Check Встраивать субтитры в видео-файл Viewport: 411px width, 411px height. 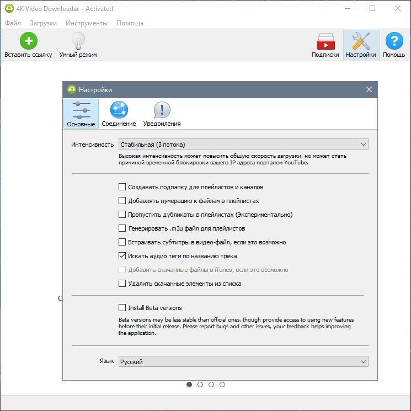(122, 242)
